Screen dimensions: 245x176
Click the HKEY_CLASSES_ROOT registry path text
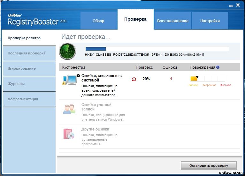pos(144,55)
